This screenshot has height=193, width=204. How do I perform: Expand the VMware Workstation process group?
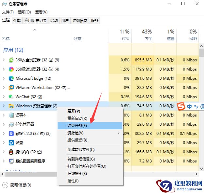pyautogui.click(x=4, y=88)
